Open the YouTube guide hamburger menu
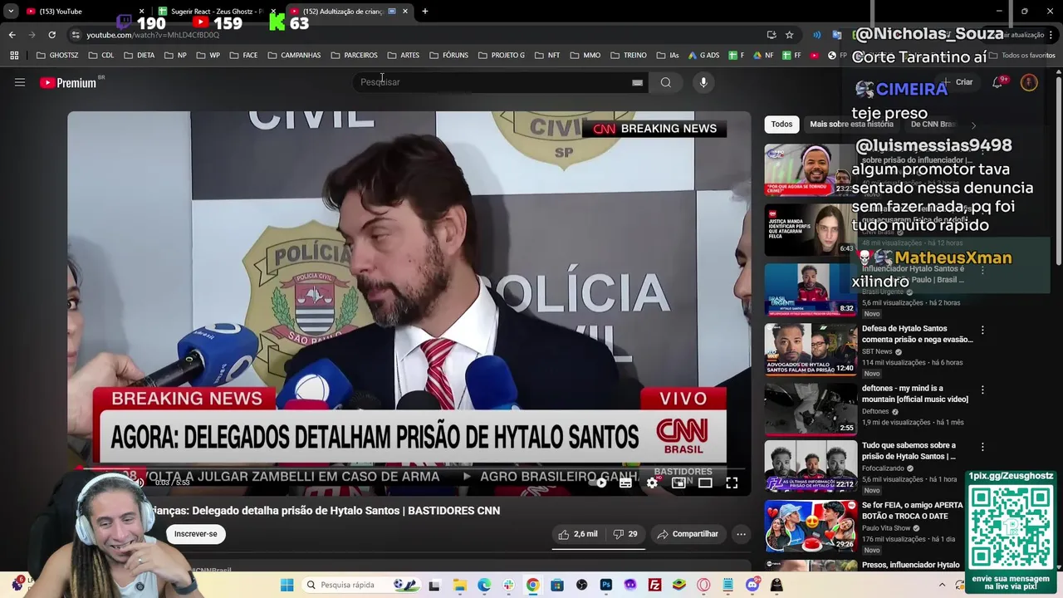This screenshot has width=1063, height=598. point(20,82)
